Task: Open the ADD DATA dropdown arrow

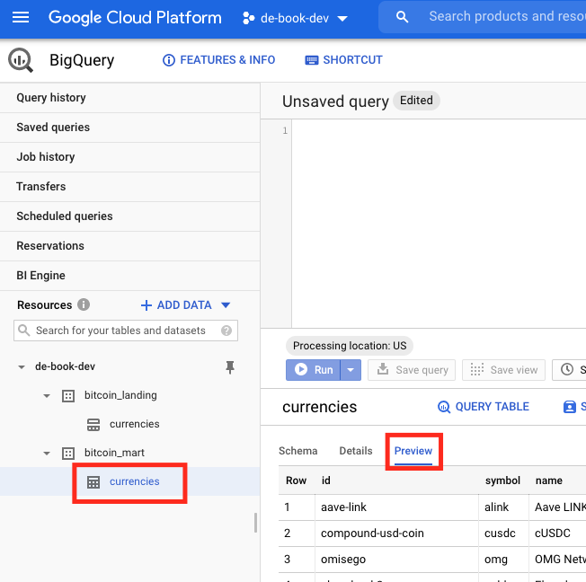Action: 226,305
